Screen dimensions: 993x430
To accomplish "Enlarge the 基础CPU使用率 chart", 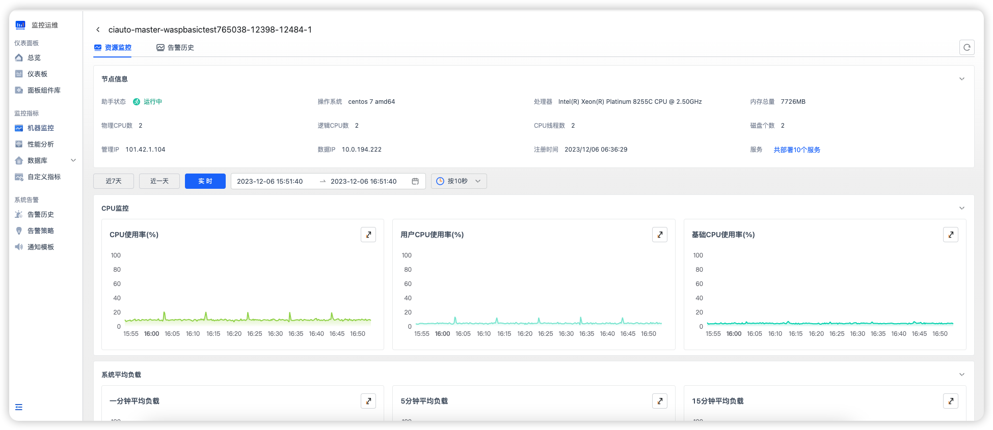I will tap(950, 235).
